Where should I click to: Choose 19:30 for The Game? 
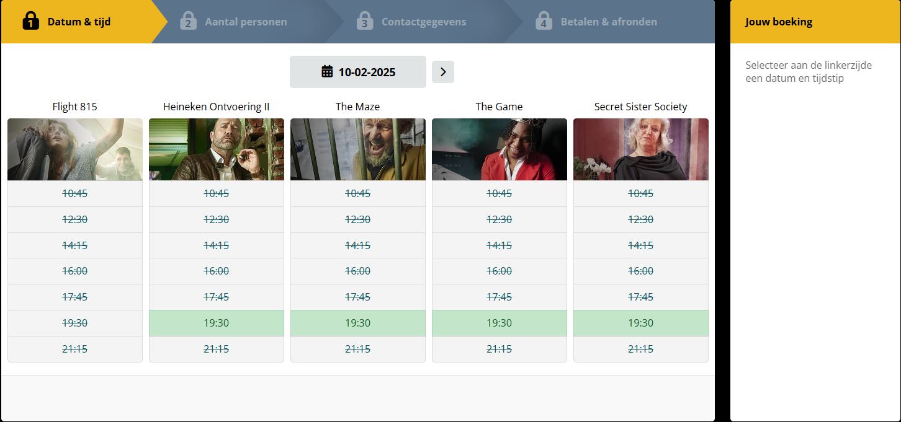click(x=500, y=323)
